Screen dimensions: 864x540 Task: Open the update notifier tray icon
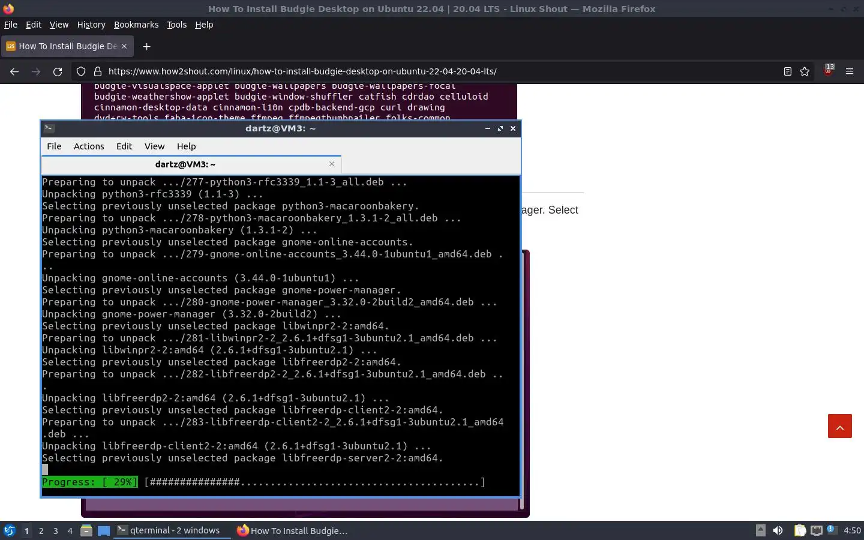coord(831,530)
